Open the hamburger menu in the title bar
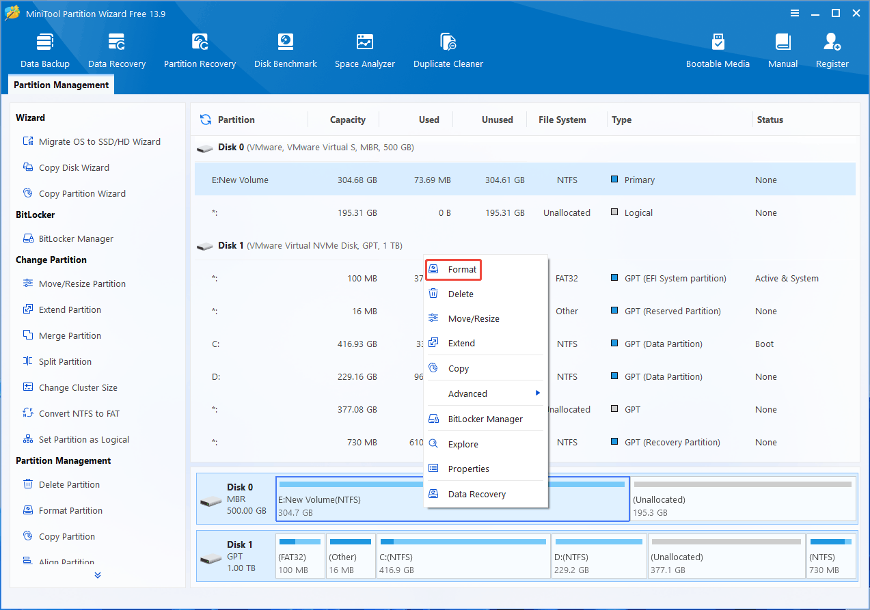Image resolution: width=870 pixels, height=610 pixels. click(795, 13)
